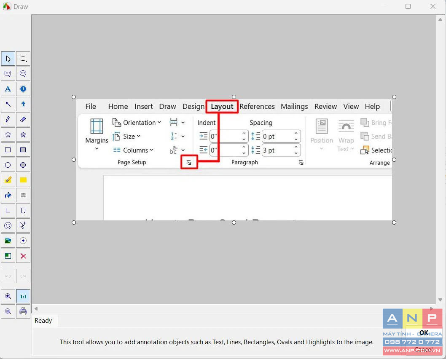Select the outlined rectangle tool
Viewport: 446px width, 359px height.
pyautogui.click(x=8, y=150)
